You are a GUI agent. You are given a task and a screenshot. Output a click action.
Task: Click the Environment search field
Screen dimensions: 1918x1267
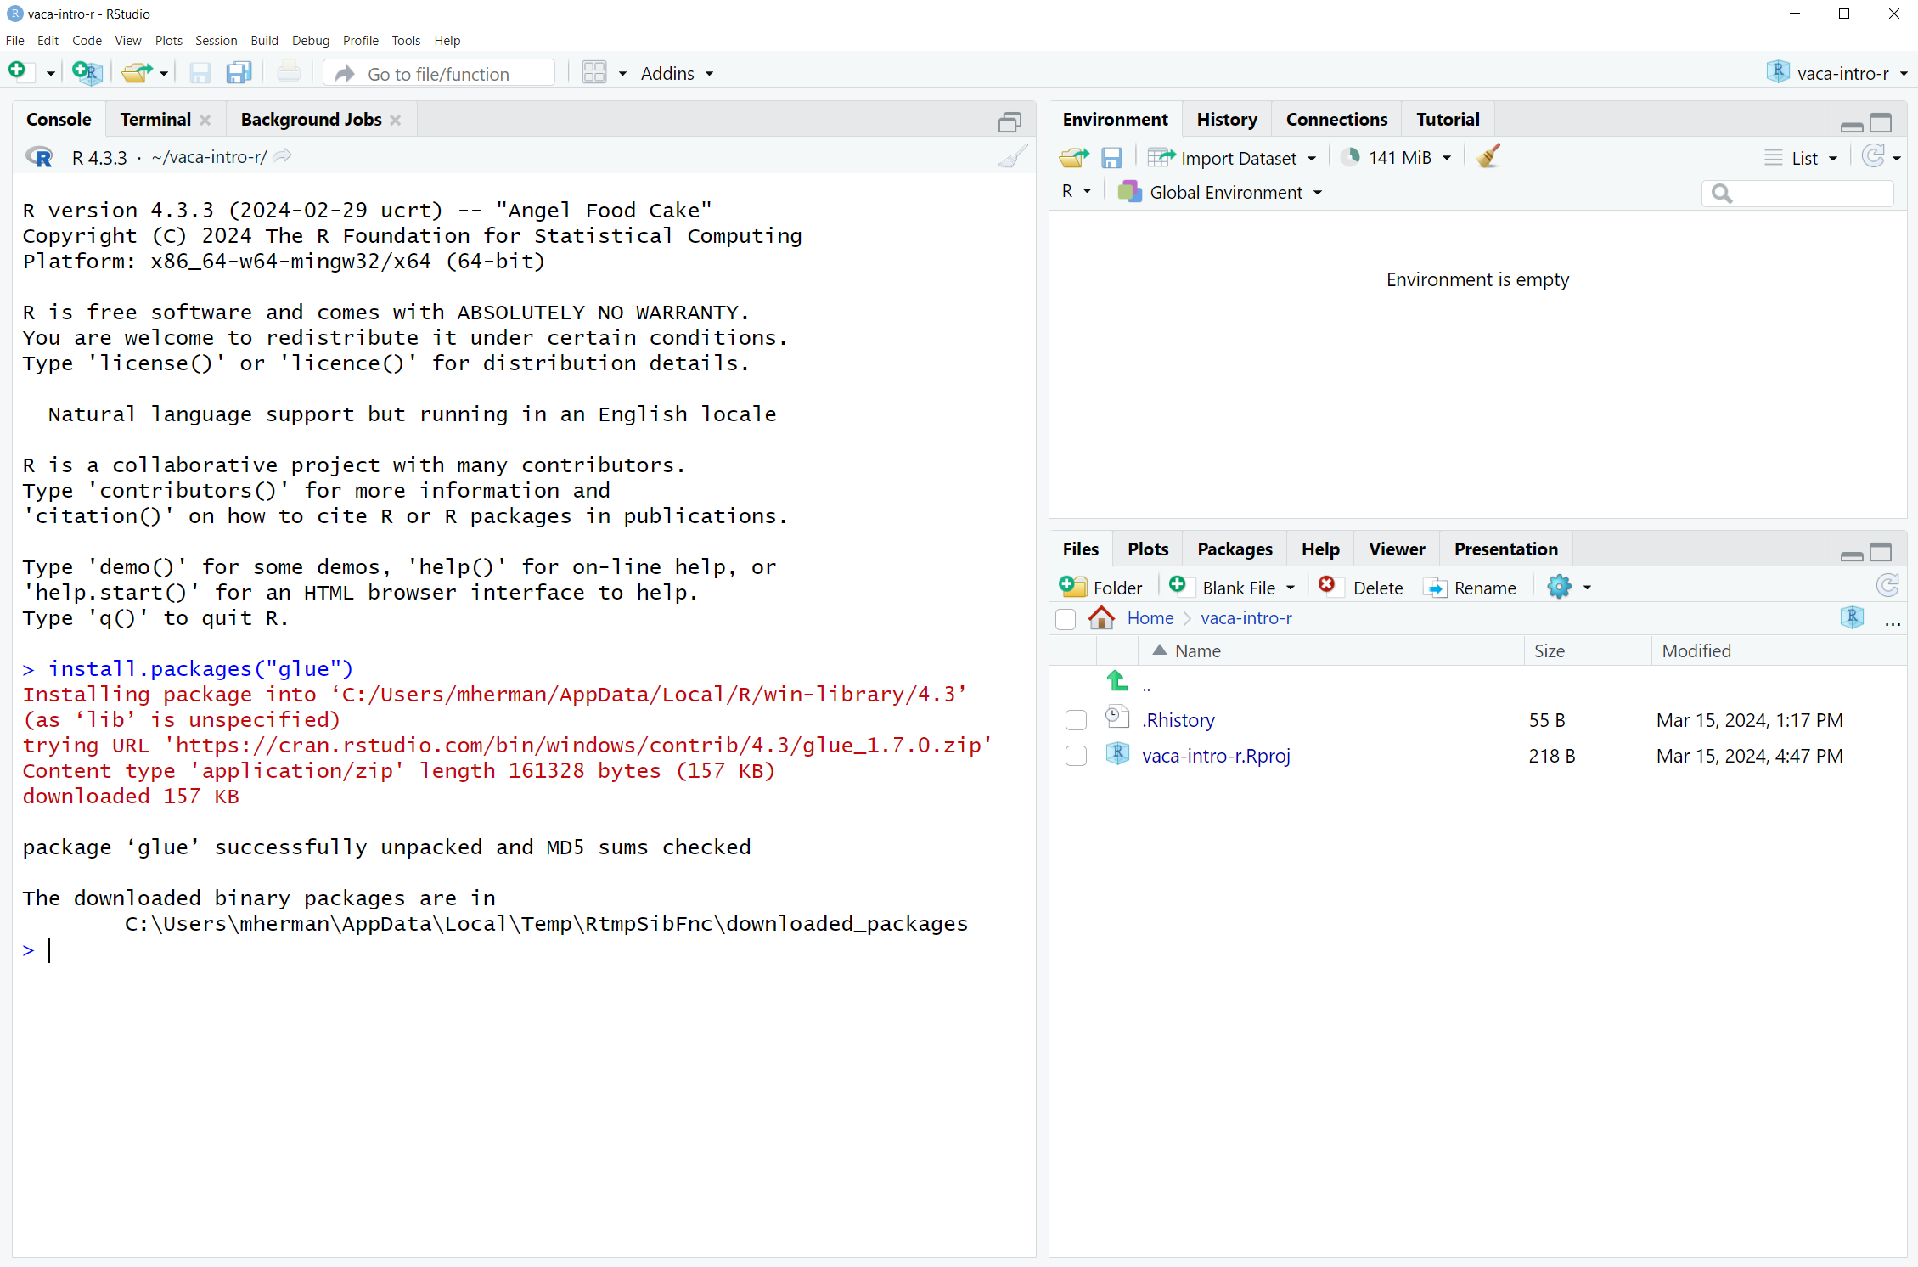pyautogui.click(x=1797, y=194)
